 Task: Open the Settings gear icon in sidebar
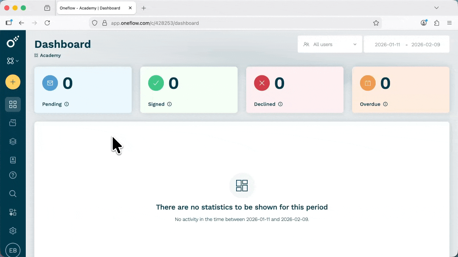(x=13, y=231)
